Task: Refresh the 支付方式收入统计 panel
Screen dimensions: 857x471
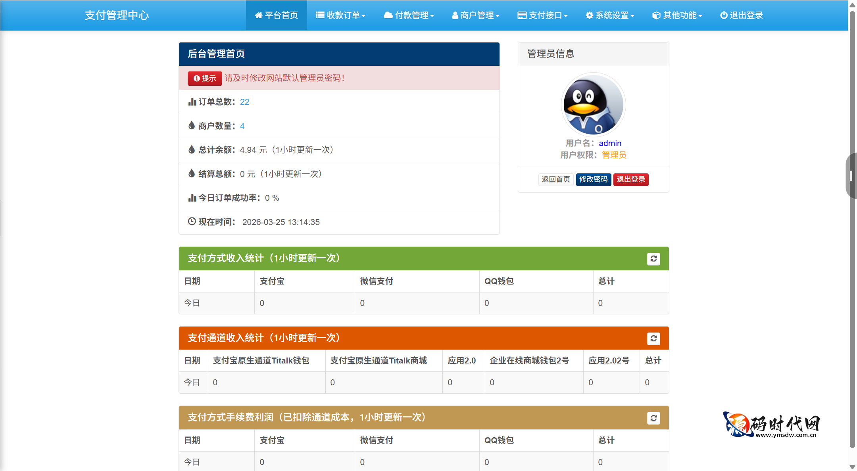Action: [x=654, y=258]
